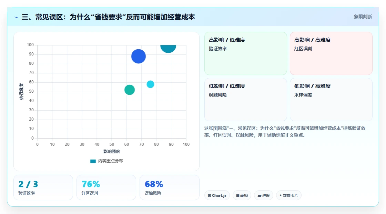Click the 影响强度 x-axis title
Image resolution: width=386 pixels, height=214 pixels.
pyautogui.click(x=112, y=151)
